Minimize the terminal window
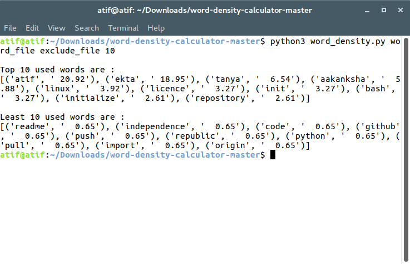Screen dimensions: 410x264 click(x=367, y=11)
